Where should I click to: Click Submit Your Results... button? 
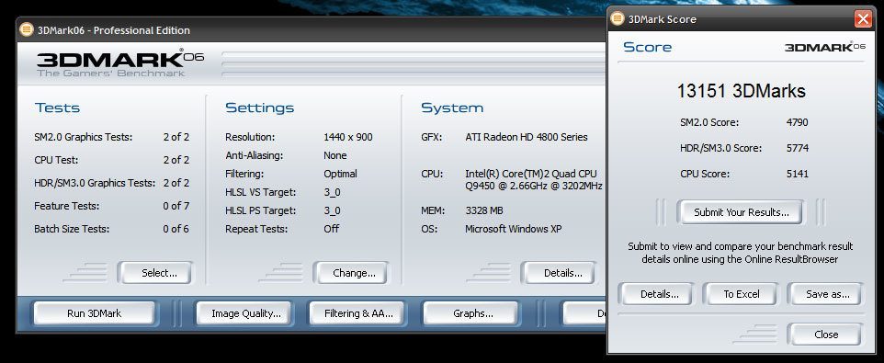coord(740,212)
